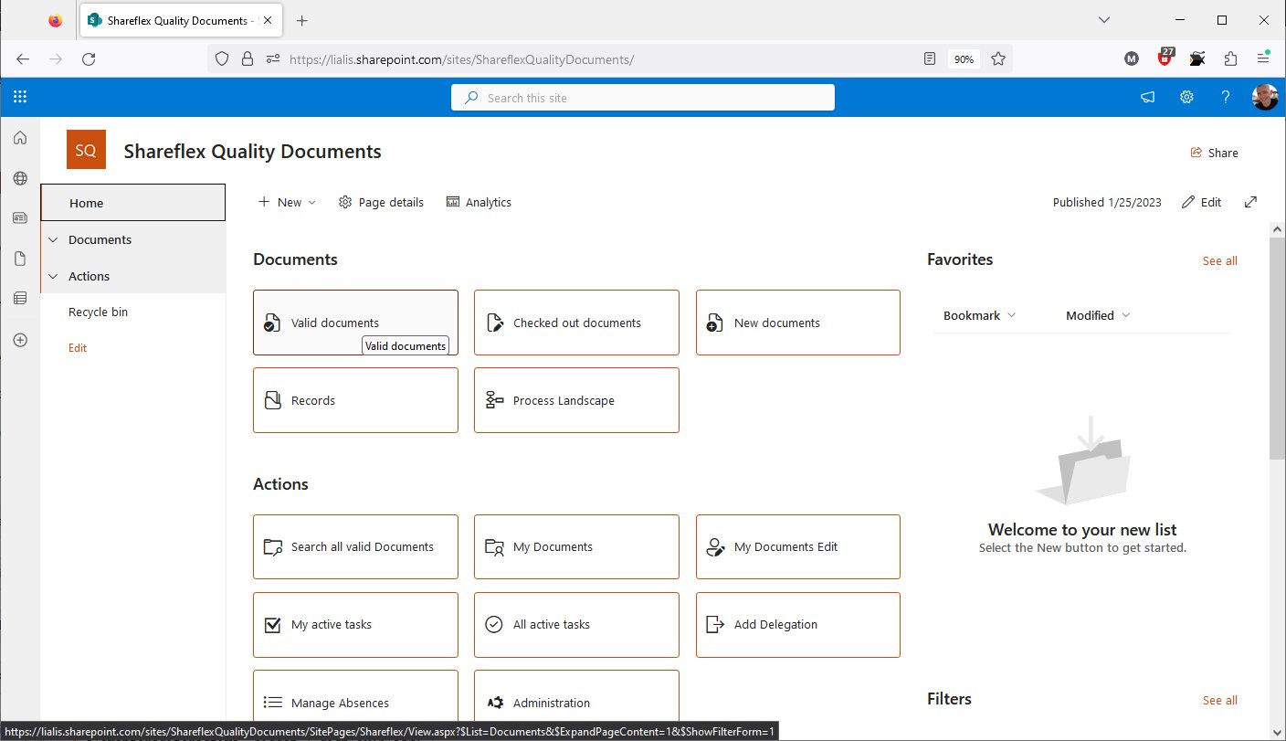Collapse the Documents navigation section
The height and width of the screenshot is (741, 1286).
[51, 239]
